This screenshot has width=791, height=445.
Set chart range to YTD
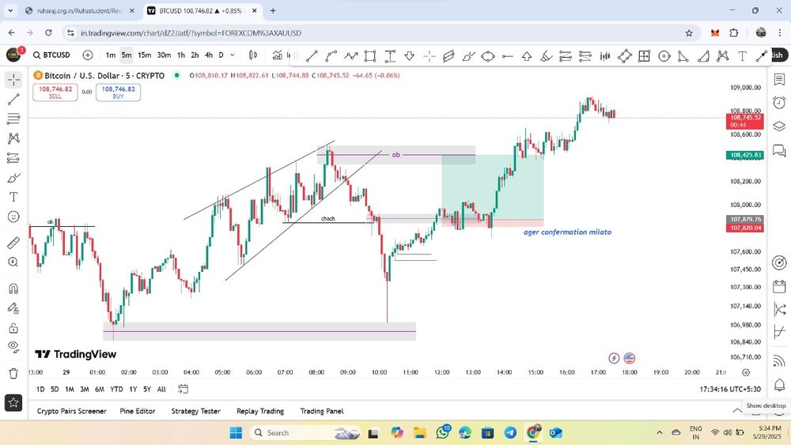(x=116, y=389)
